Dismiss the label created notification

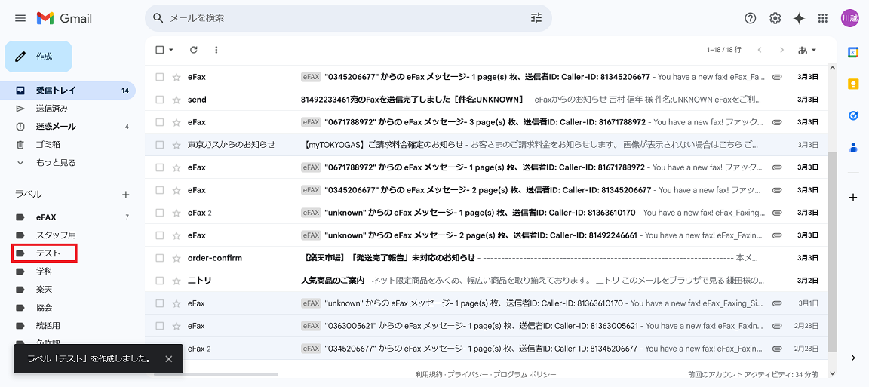coord(169,359)
